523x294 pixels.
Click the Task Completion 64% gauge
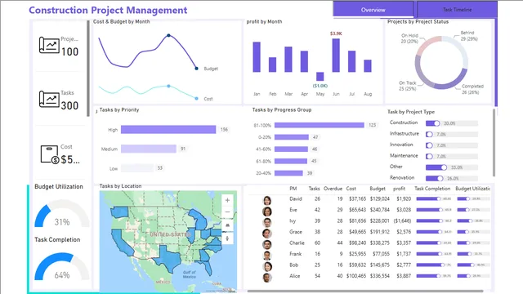point(62,266)
